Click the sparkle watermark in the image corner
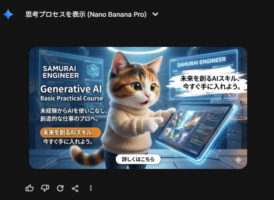This screenshot has height=200, width=274. 238,160
